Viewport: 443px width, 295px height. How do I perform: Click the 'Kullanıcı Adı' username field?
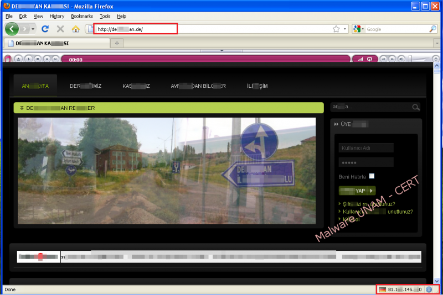pos(365,148)
